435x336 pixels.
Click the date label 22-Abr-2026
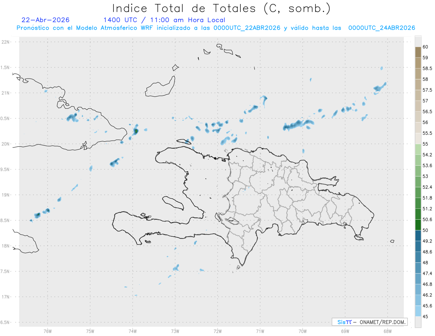(x=46, y=20)
